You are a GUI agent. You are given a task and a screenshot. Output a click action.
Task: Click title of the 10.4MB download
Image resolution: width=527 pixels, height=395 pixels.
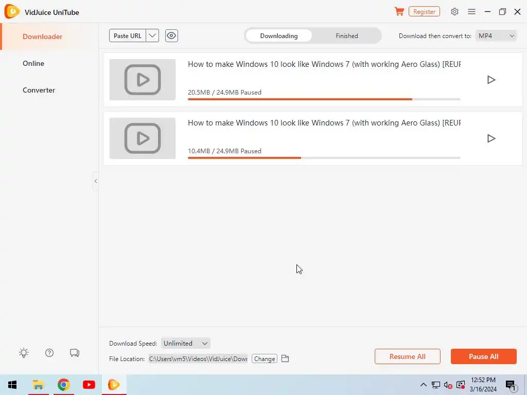(324, 123)
